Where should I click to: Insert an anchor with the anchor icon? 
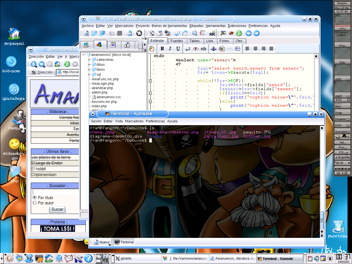click(213, 49)
